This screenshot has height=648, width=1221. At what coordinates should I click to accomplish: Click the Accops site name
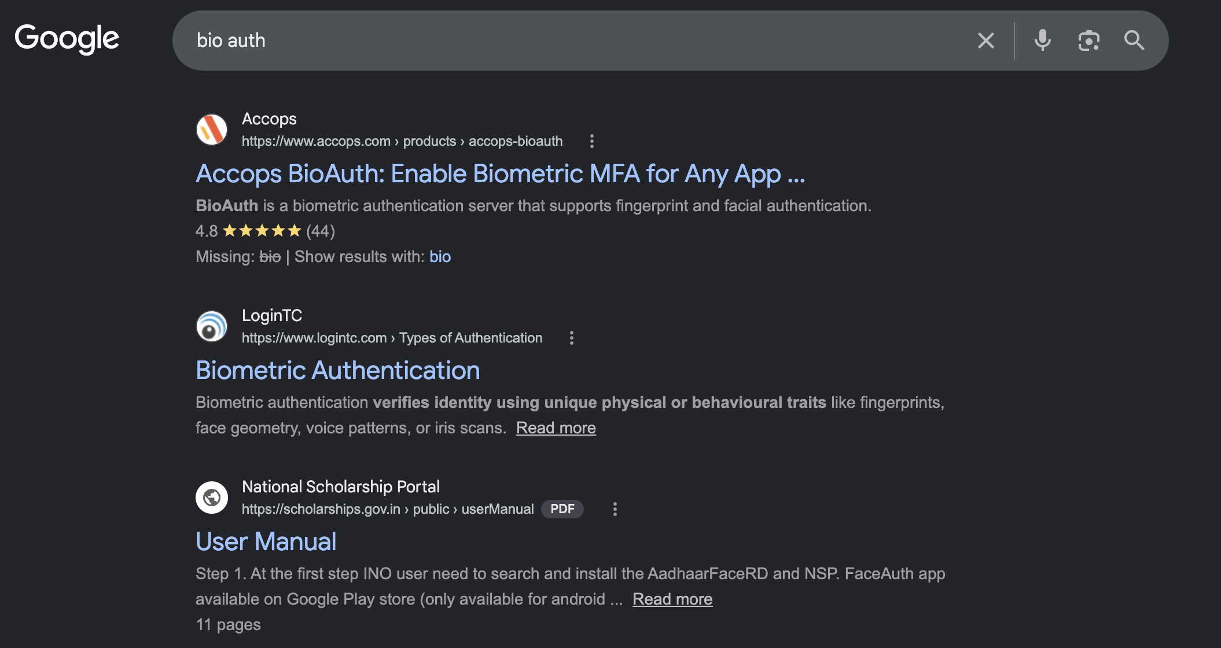click(269, 119)
